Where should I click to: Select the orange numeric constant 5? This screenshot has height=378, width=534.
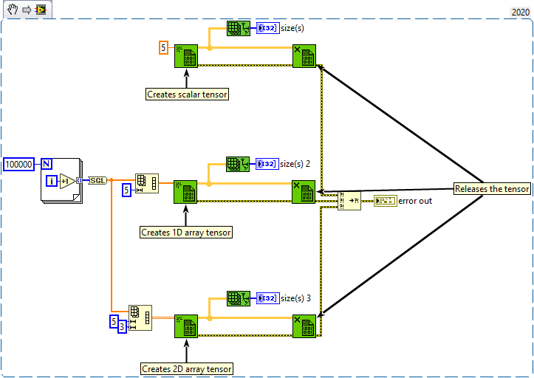click(x=164, y=49)
